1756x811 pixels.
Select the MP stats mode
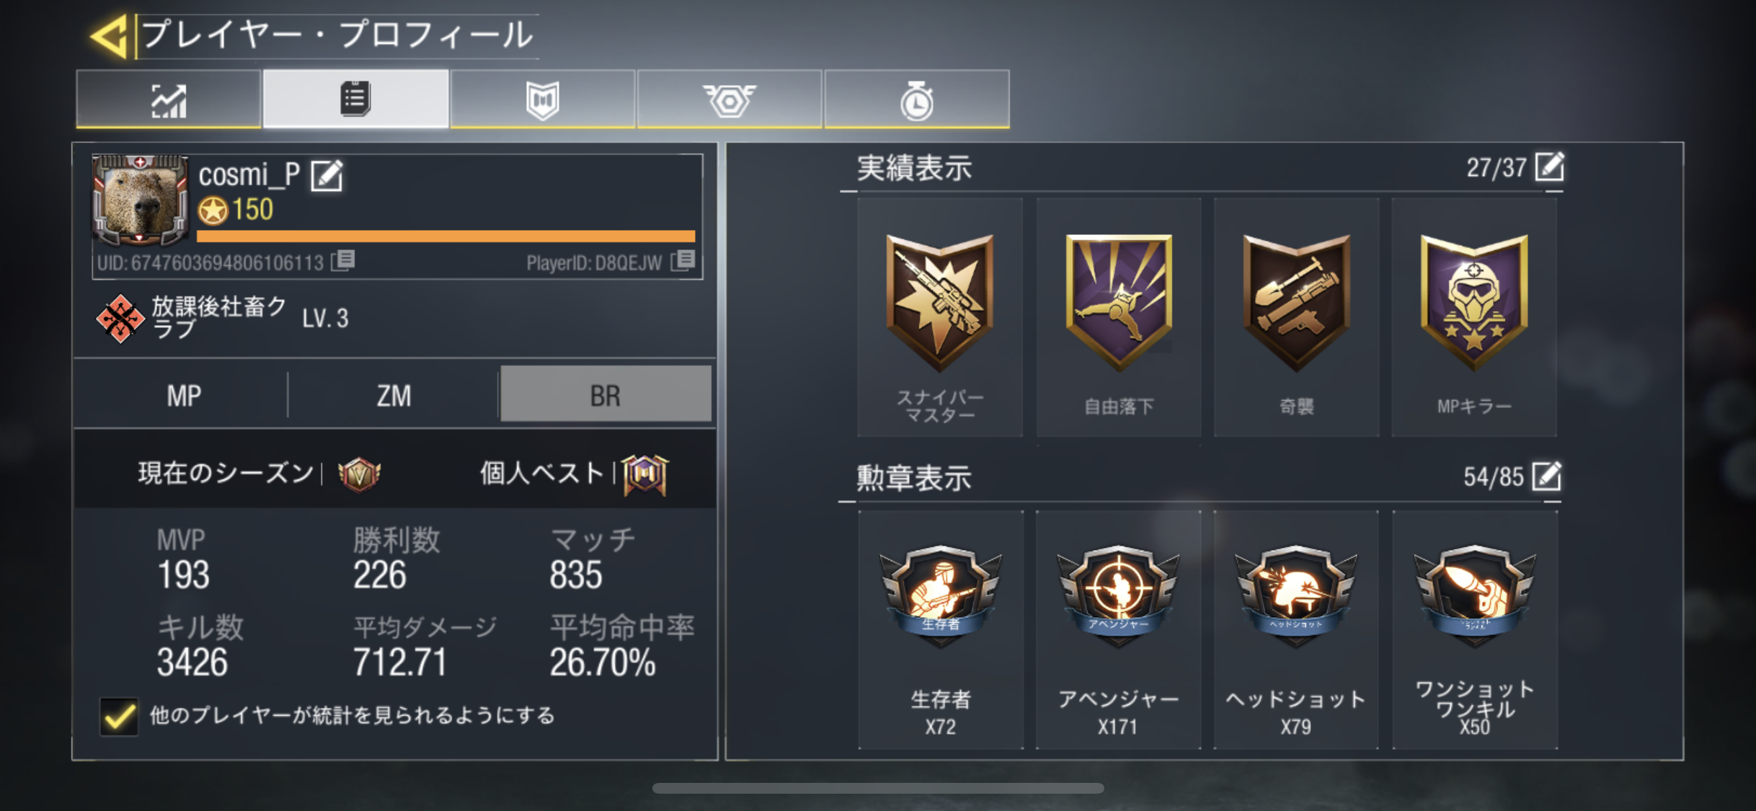(x=184, y=395)
